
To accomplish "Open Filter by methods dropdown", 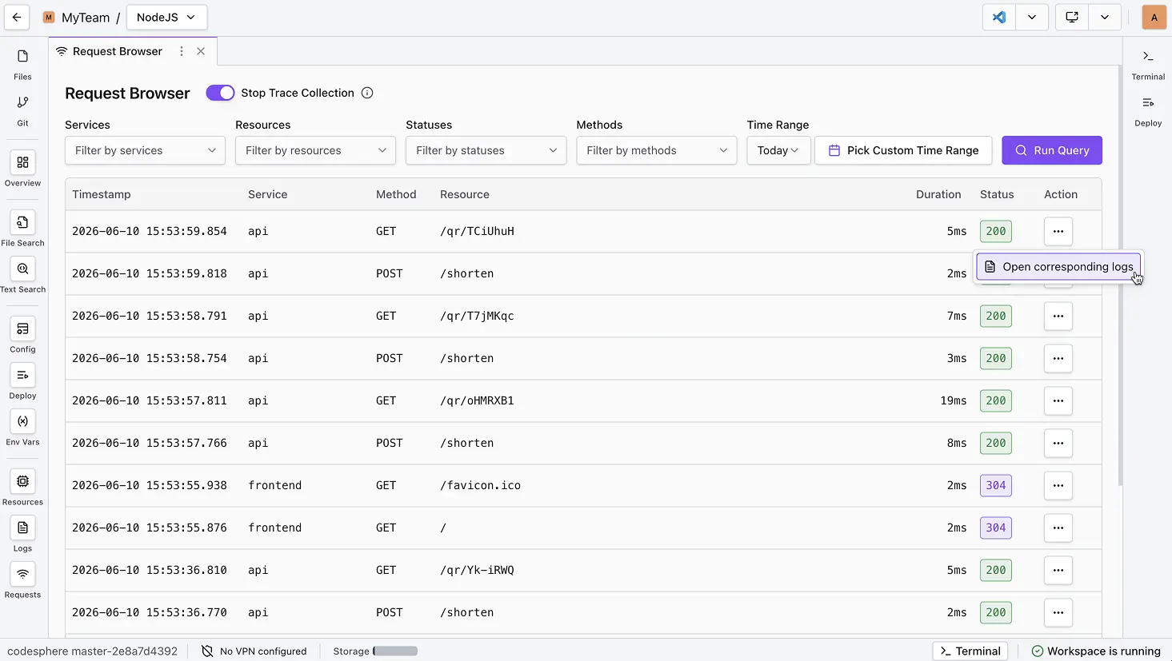I will point(657,150).
